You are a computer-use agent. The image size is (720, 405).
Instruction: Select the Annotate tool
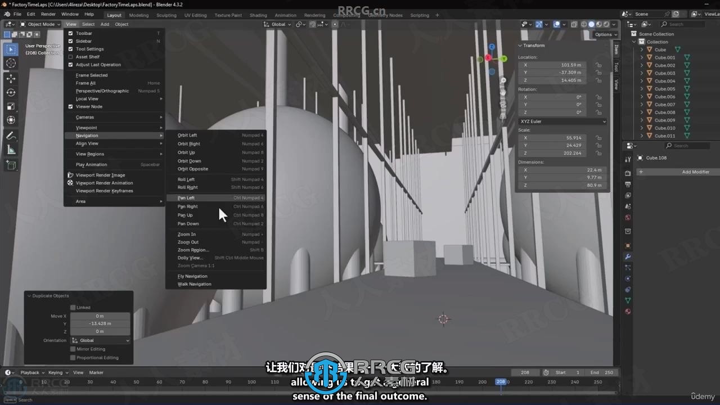pos(11,136)
